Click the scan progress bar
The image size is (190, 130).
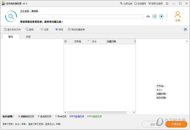point(82,16)
